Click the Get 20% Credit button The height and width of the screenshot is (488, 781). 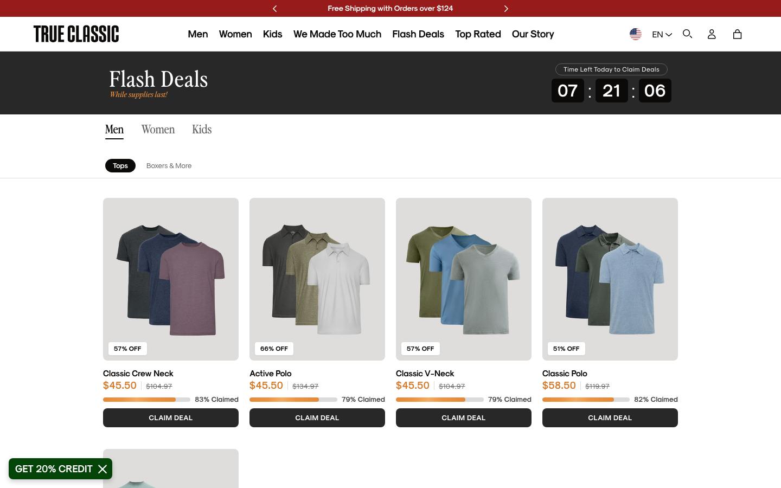[54, 469]
